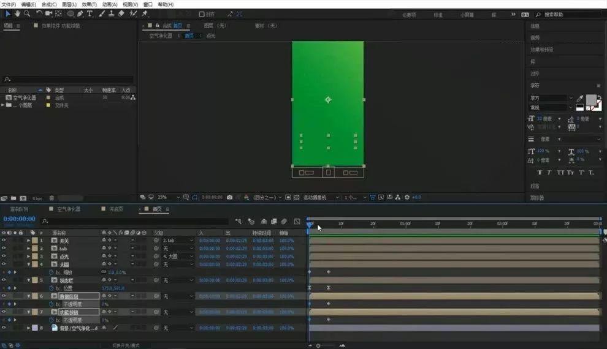
Task: Click 空气净化器 in composition breadcrumb
Action: 161,36
